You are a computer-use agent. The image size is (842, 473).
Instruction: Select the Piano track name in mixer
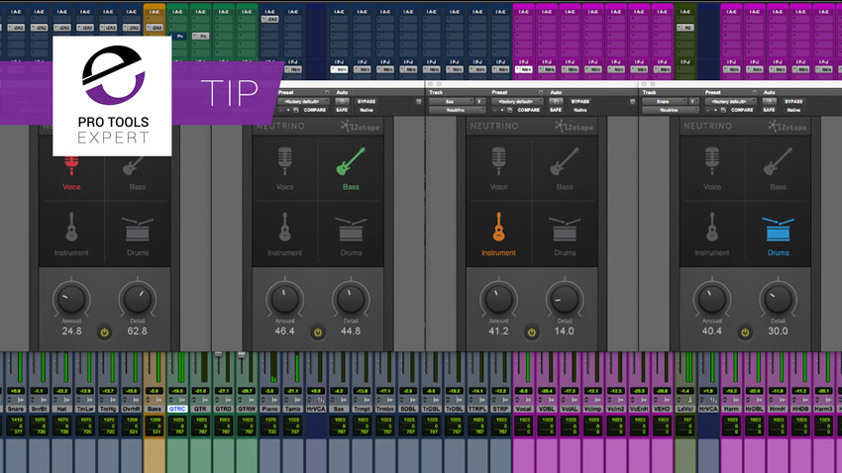(x=269, y=409)
